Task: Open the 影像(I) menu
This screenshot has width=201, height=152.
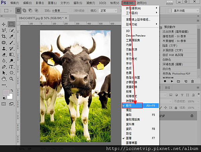Action: 40,3
